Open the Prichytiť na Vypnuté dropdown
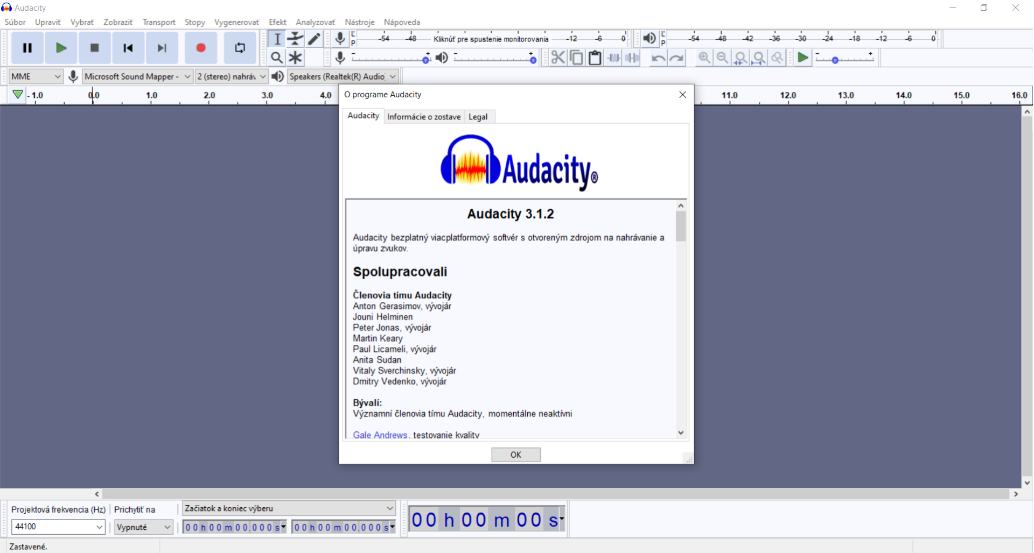Viewport: 1034px width, 553px height. (143, 527)
